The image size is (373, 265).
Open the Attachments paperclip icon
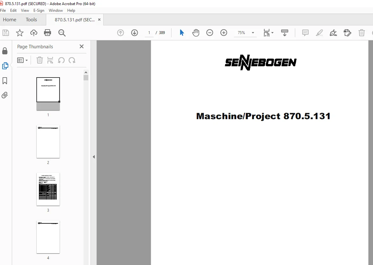tap(5, 95)
